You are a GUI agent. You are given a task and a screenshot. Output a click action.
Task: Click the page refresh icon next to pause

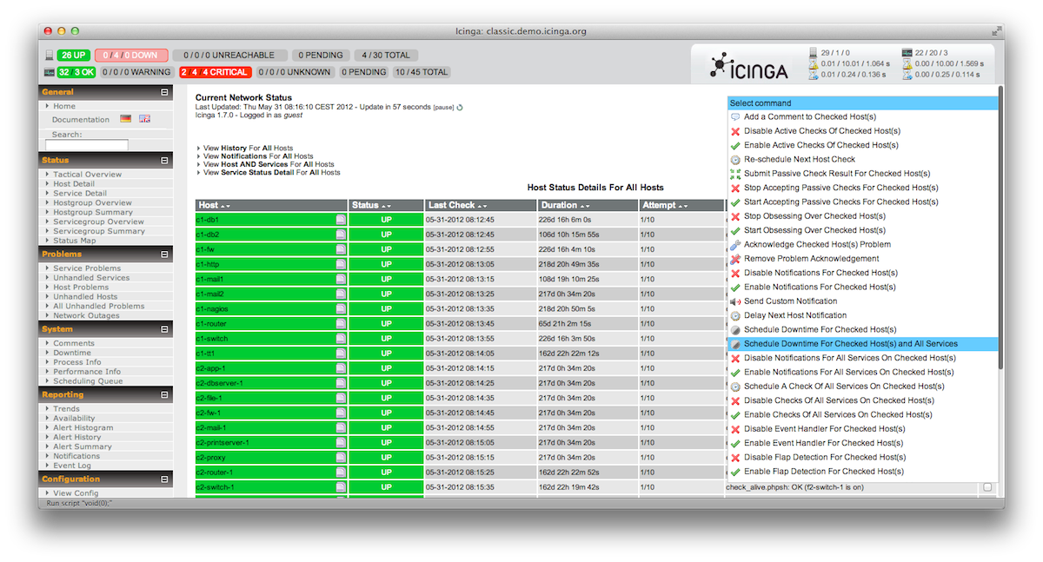point(460,108)
